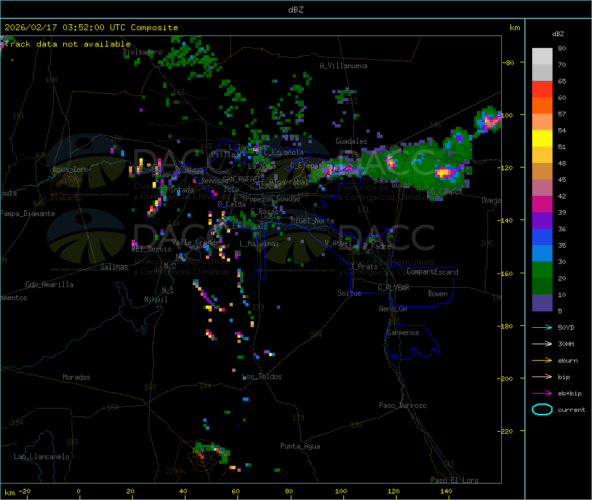Click the 'A_Villanueva' map label

[x=343, y=66]
